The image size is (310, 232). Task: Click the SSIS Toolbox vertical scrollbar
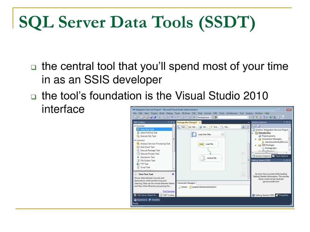tap(174, 147)
